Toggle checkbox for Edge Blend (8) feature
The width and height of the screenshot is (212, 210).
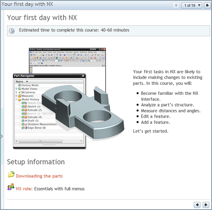point(23,128)
